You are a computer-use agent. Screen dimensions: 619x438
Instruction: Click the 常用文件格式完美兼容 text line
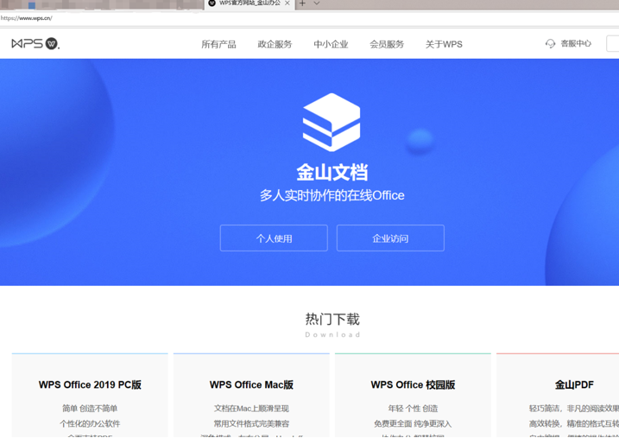[x=251, y=424]
